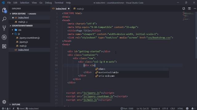Click the Port : 5500 status item
Image resolution: width=197 pixels, height=110 pixels.
click(x=127, y=108)
